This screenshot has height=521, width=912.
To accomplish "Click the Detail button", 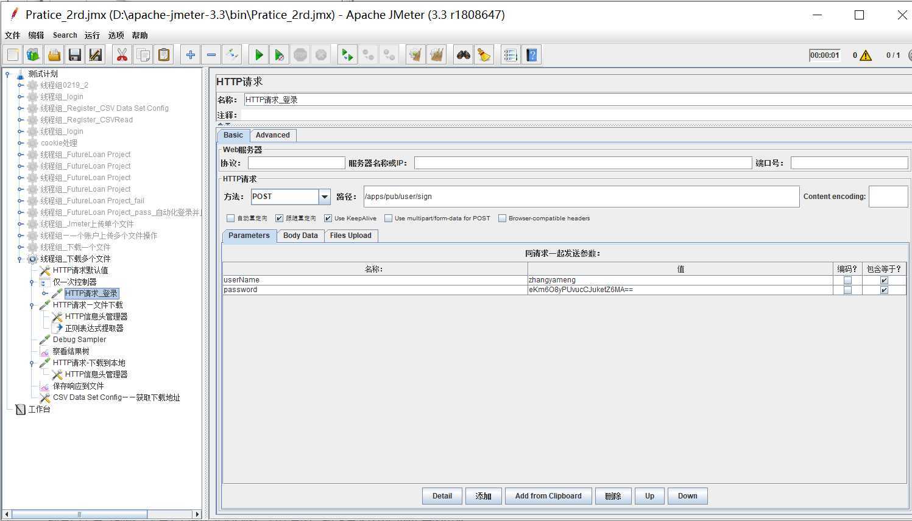I will 442,496.
